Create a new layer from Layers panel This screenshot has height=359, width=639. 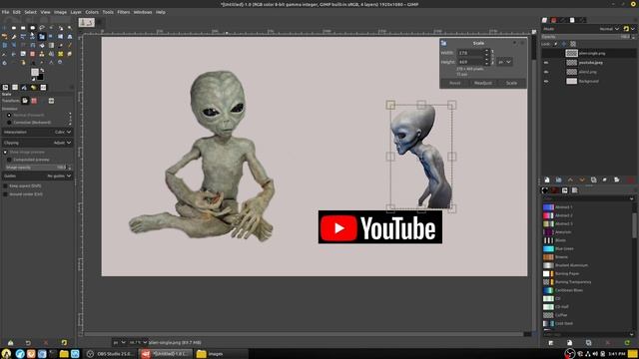tap(547, 179)
